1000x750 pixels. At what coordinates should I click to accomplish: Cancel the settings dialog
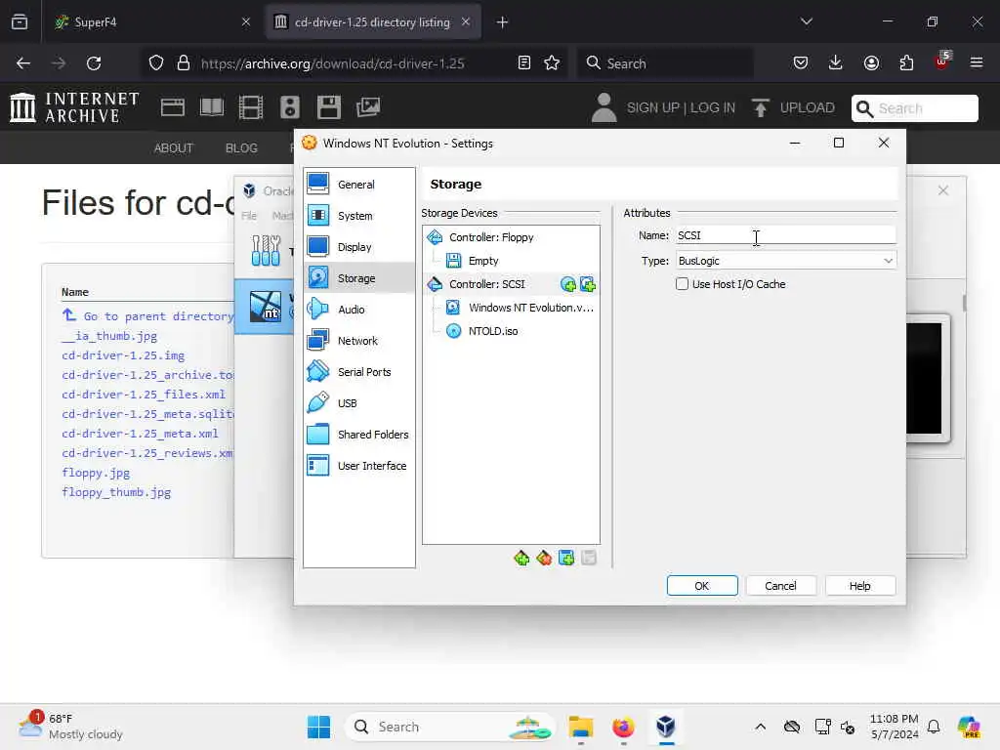[780, 586]
